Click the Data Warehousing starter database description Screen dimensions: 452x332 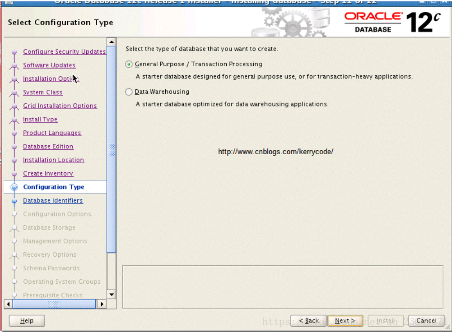(x=232, y=104)
